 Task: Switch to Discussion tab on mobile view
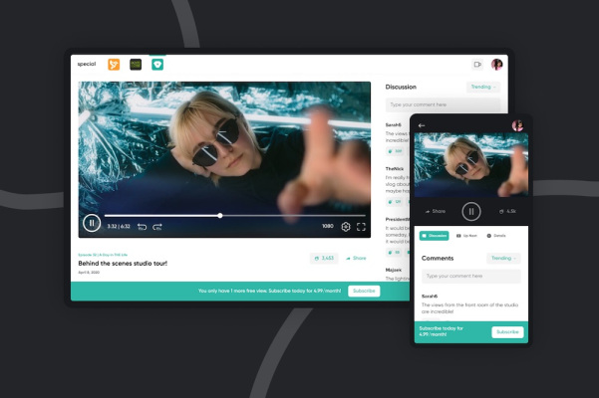point(434,236)
